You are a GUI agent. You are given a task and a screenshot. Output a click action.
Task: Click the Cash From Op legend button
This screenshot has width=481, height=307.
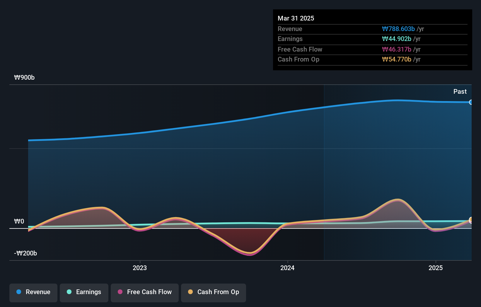click(x=213, y=292)
